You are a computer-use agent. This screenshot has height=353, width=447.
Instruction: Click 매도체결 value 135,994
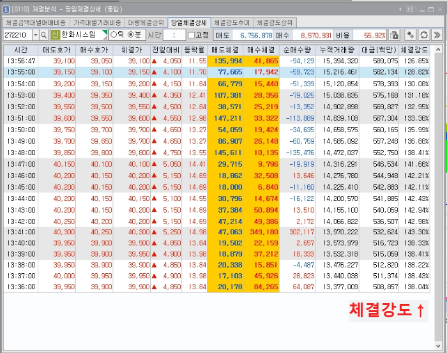pyautogui.click(x=228, y=61)
